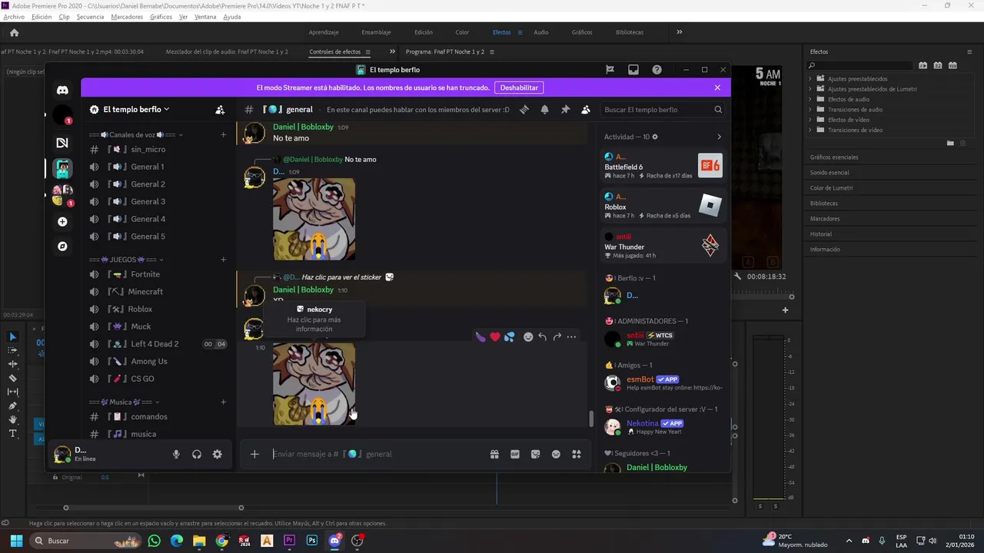
Task: Open WhatsApp from Windows taskbar
Action: pos(154,541)
